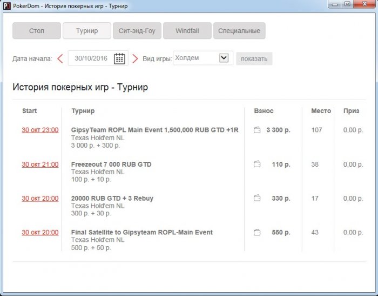Click the 500 р. + 50 р. breakdown text
The image size is (378, 296).
click(x=91, y=248)
